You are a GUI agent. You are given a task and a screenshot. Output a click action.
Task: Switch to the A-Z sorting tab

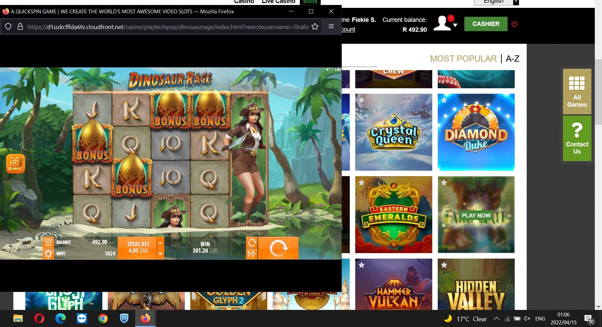pyautogui.click(x=512, y=58)
